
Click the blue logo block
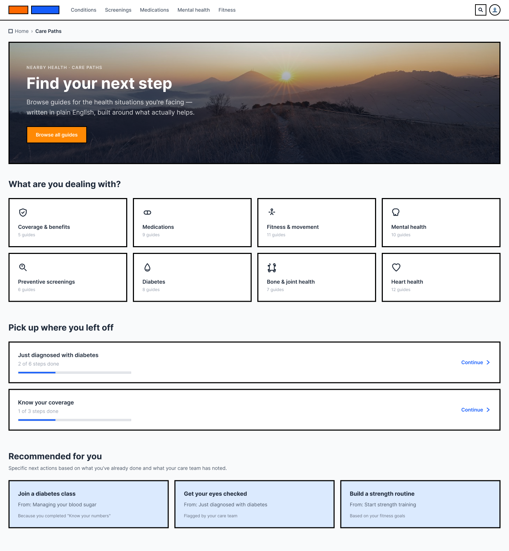tap(45, 10)
